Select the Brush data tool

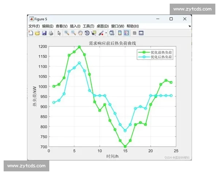(x=101, y=33)
